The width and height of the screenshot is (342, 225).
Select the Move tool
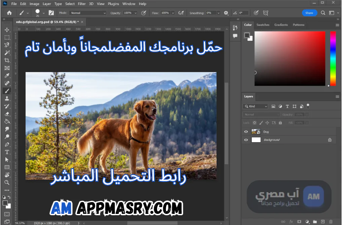coord(7,30)
